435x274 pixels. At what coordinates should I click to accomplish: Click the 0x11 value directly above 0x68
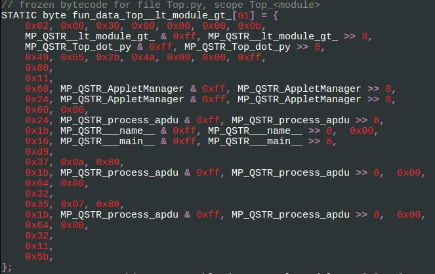coord(37,79)
